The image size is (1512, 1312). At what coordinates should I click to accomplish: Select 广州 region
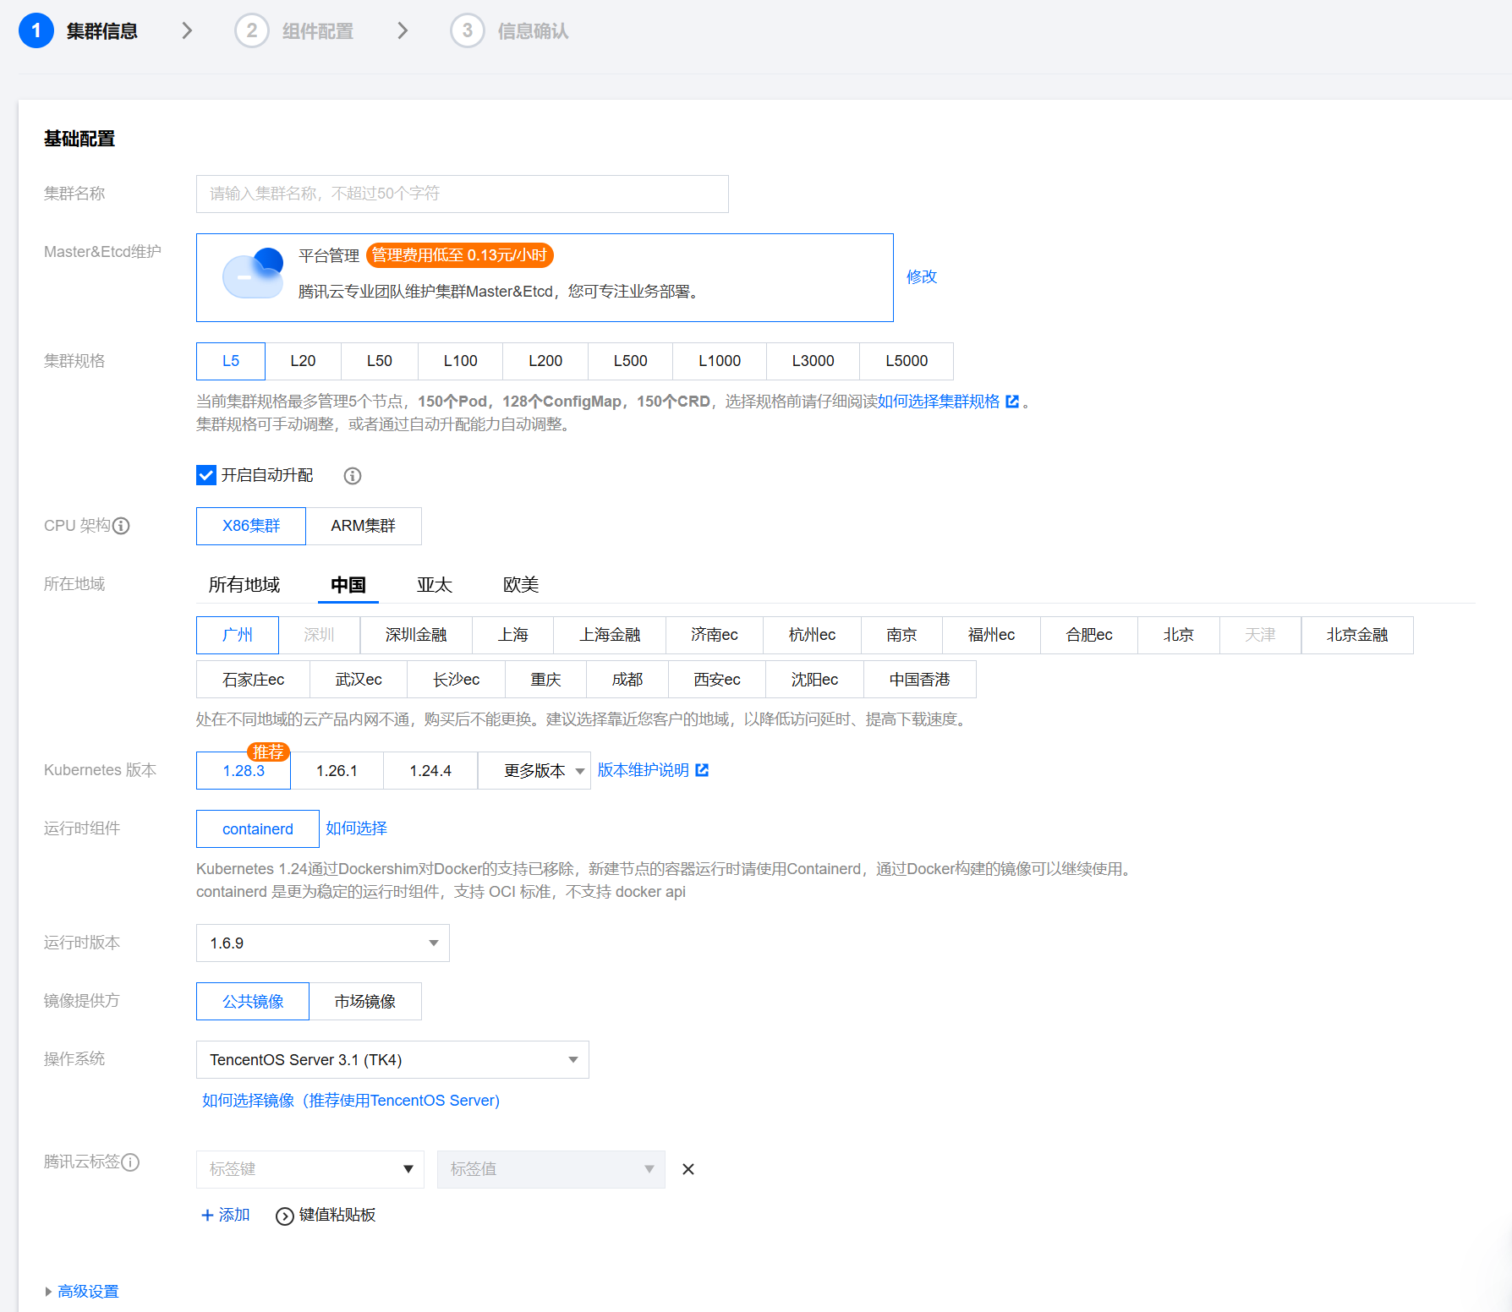coord(238,635)
